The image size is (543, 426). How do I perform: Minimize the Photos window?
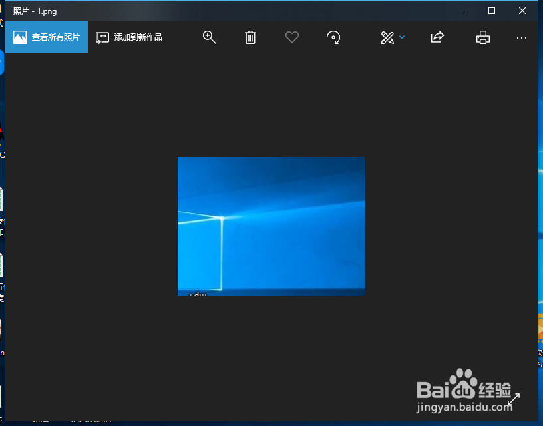point(461,11)
